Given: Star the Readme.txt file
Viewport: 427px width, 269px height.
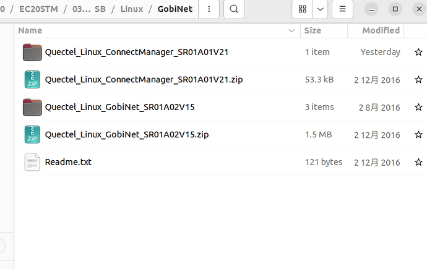Looking at the screenshot, I should pyautogui.click(x=418, y=162).
